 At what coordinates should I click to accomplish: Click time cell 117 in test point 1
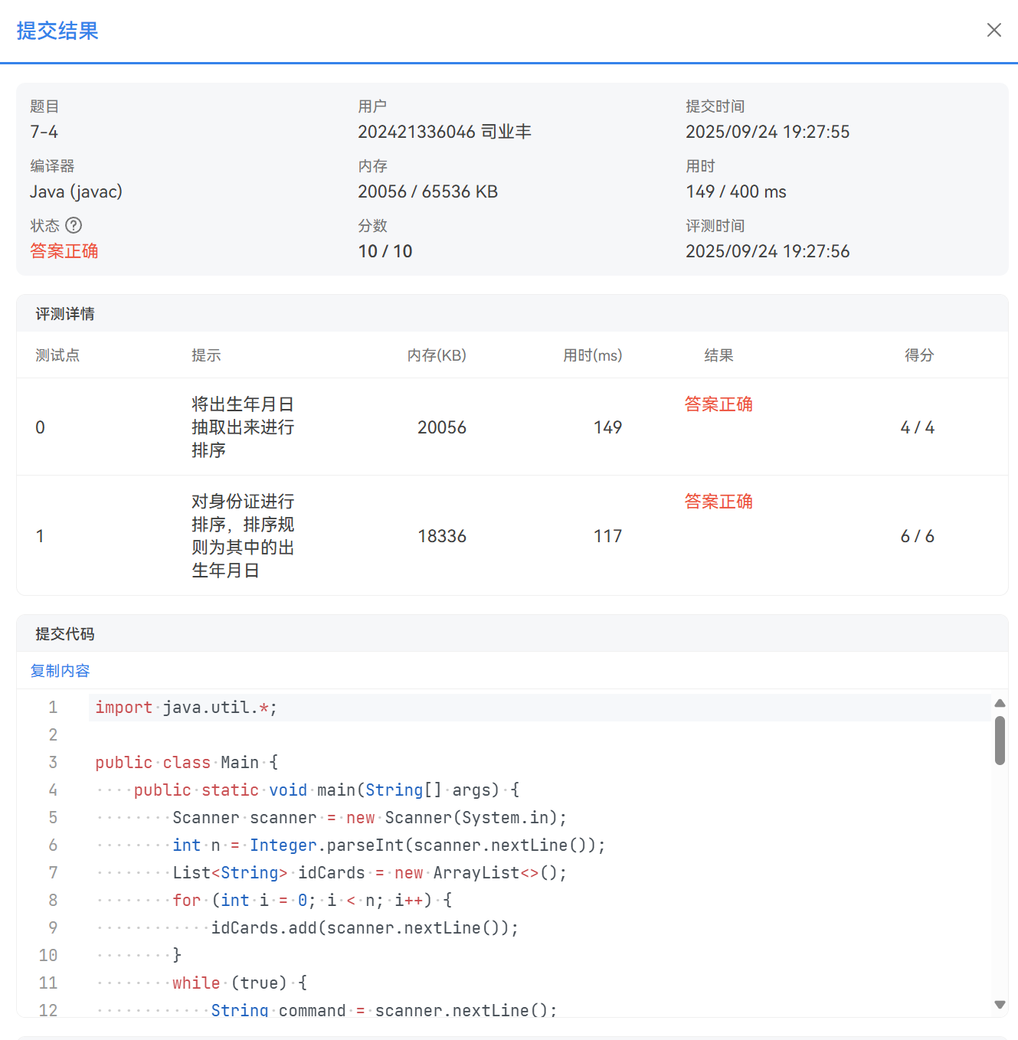pyautogui.click(x=607, y=536)
